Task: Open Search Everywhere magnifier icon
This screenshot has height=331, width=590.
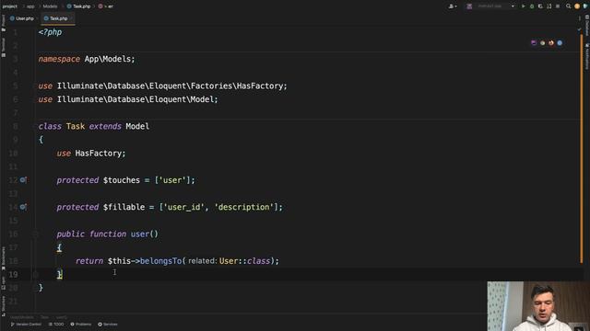Action: tap(568, 6)
